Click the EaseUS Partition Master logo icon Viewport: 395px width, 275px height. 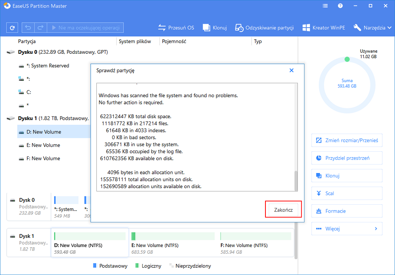pyautogui.click(x=7, y=6)
